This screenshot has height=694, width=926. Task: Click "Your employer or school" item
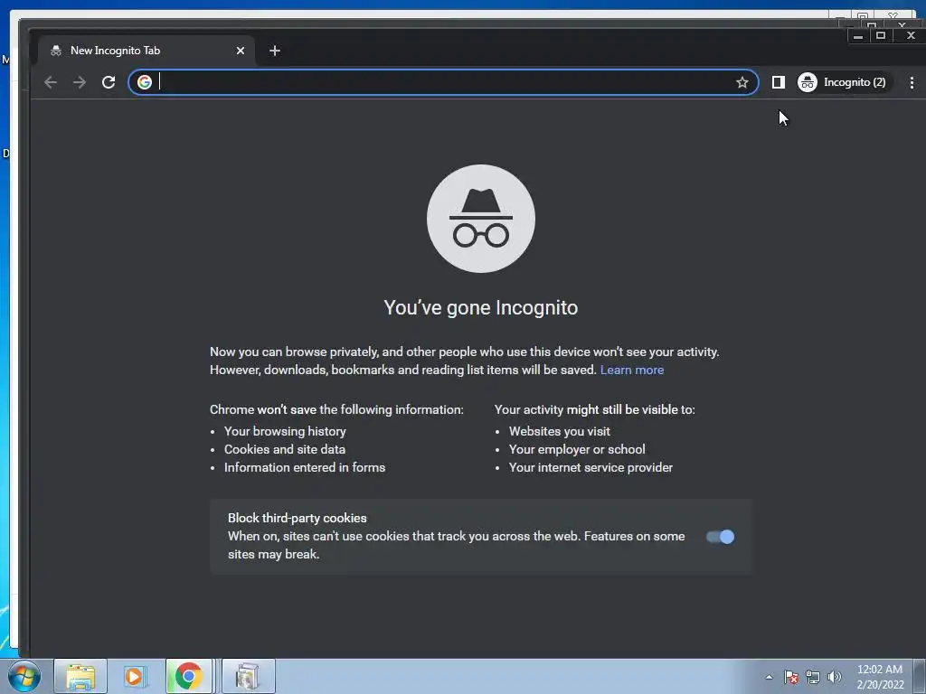click(577, 450)
